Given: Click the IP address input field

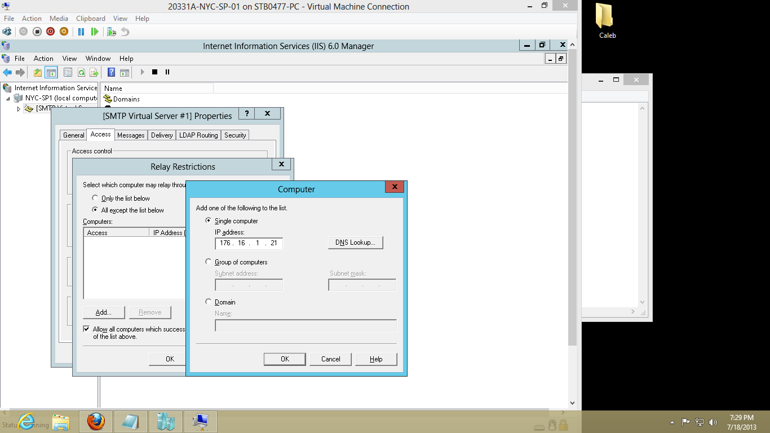Looking at the screenshot, I should (x=249, y=243).
